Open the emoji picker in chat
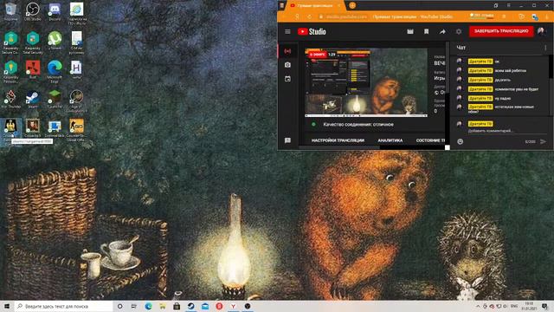This screenshot has height=312, width=554. click(x=460, y=141)
